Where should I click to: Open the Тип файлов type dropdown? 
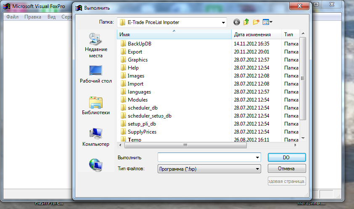tap(257, 169)
